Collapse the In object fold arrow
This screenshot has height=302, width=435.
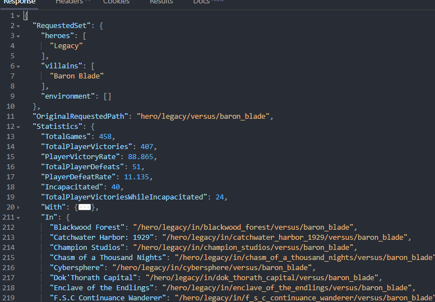pyautogui.click(x=18, y=218)
